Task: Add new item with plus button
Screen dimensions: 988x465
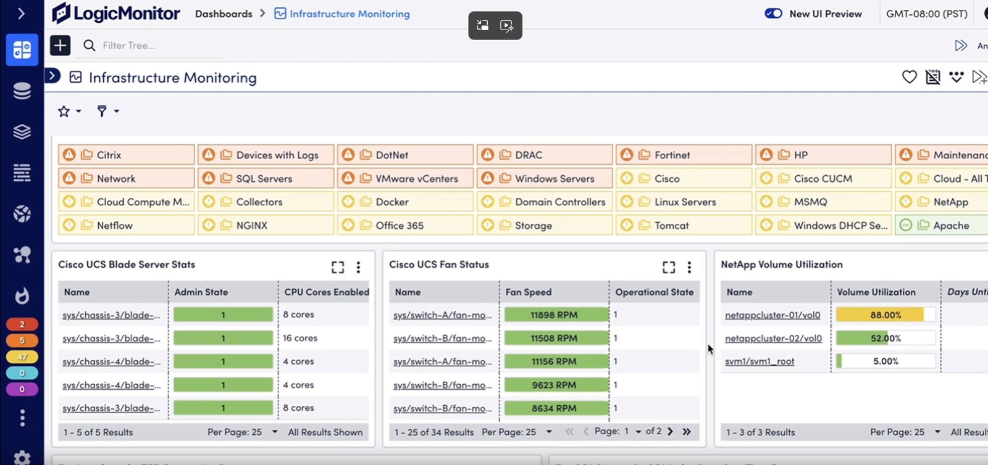Action: [60, 46]
